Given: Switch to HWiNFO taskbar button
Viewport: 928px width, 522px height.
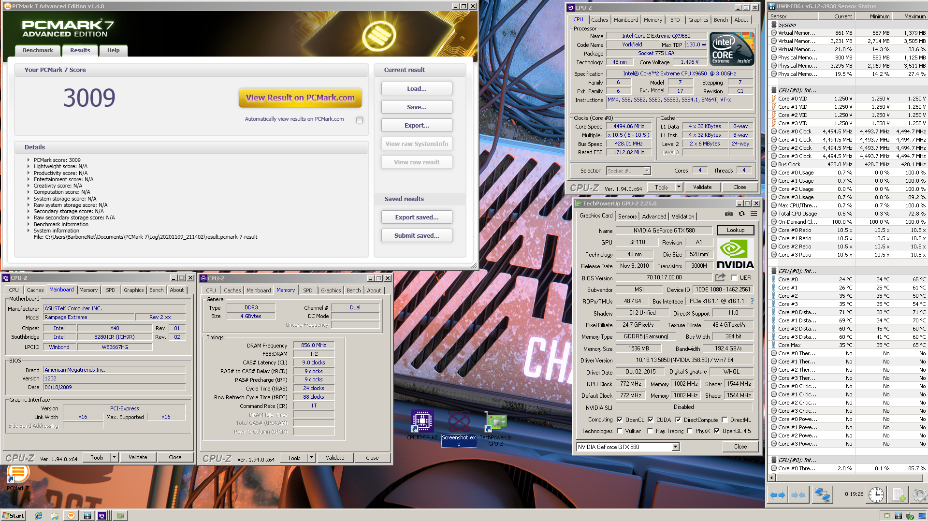Looking at the screenshot, I should tap(87, 516).
